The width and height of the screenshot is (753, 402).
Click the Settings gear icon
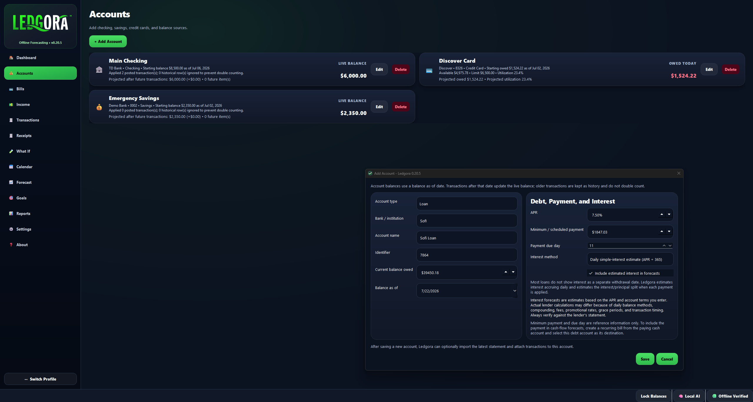(11, 229)
